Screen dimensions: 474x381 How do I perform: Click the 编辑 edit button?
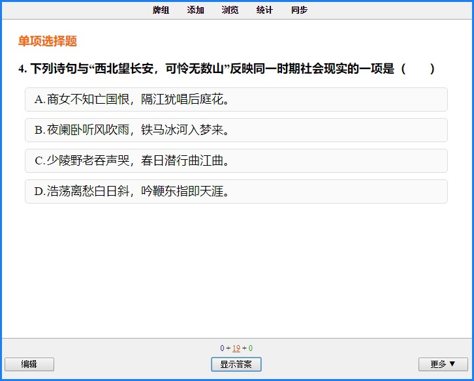click(x=29, y=364)
